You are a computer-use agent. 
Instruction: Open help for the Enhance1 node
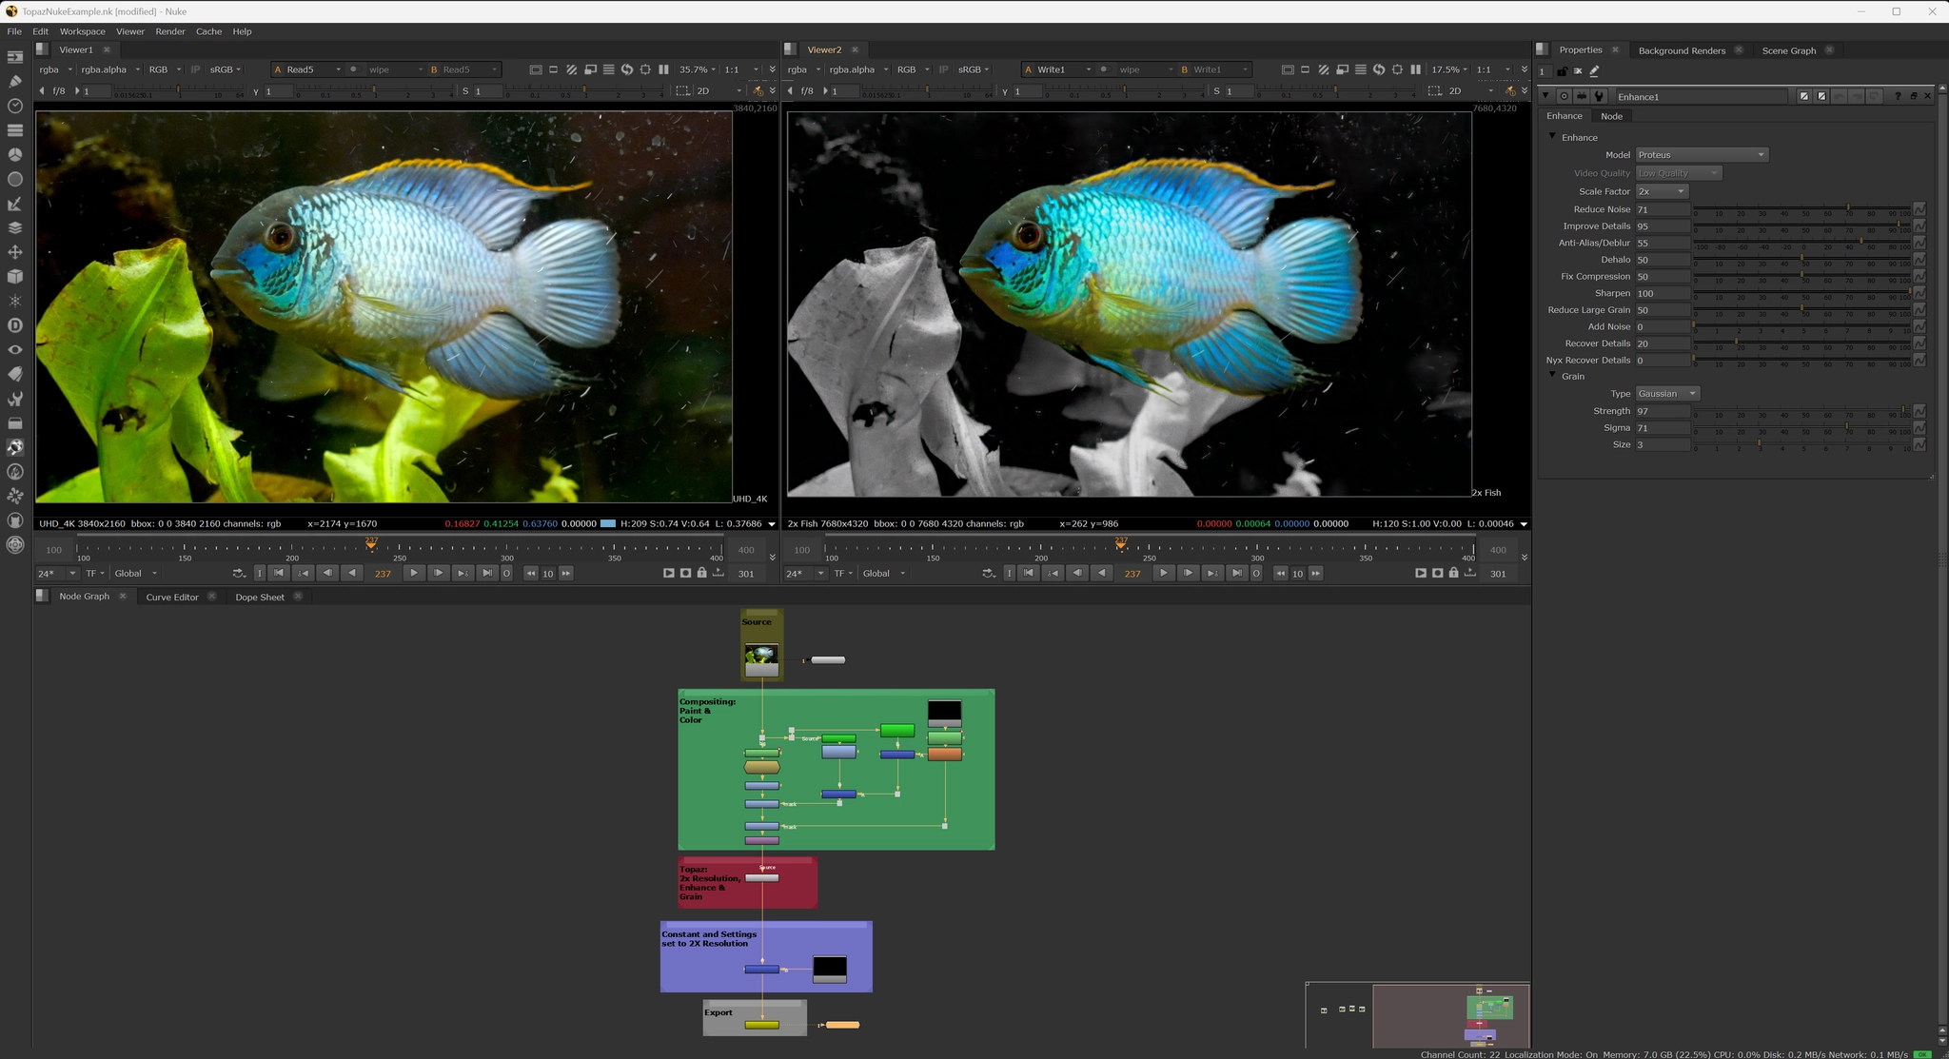(1898, 96)
